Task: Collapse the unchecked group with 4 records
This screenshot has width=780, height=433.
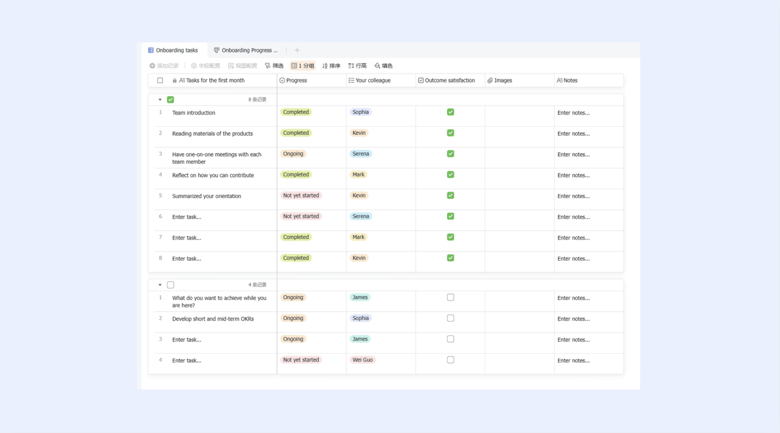Action: click(x=160, y=285)
